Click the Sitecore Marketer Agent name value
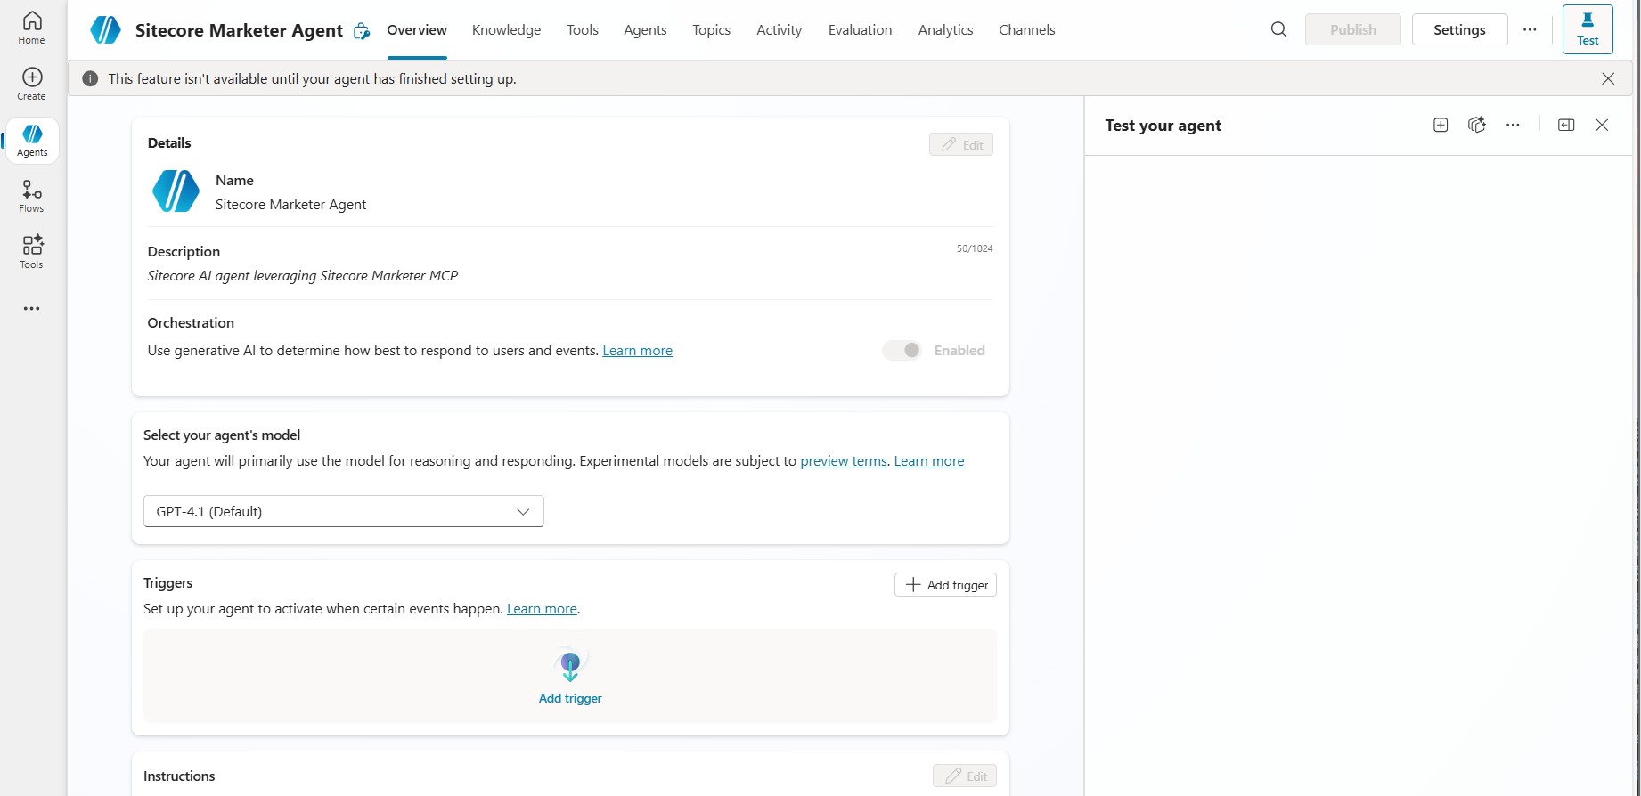 coord(290,204)
